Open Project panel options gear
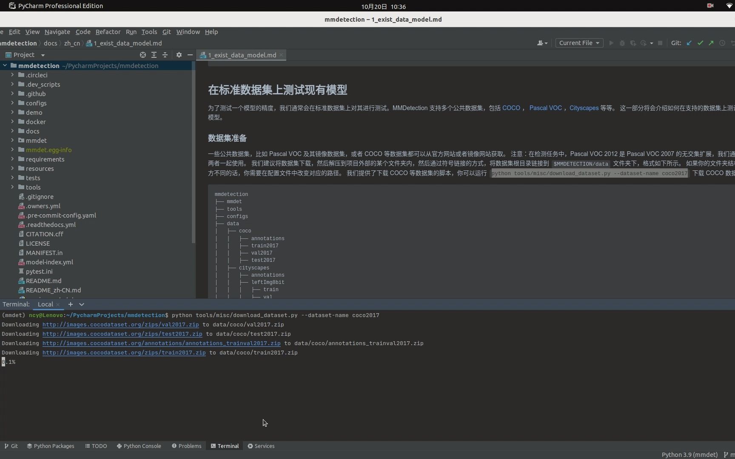Image resolution: width=735 pixels, height=459 pixels. (179, 55)
